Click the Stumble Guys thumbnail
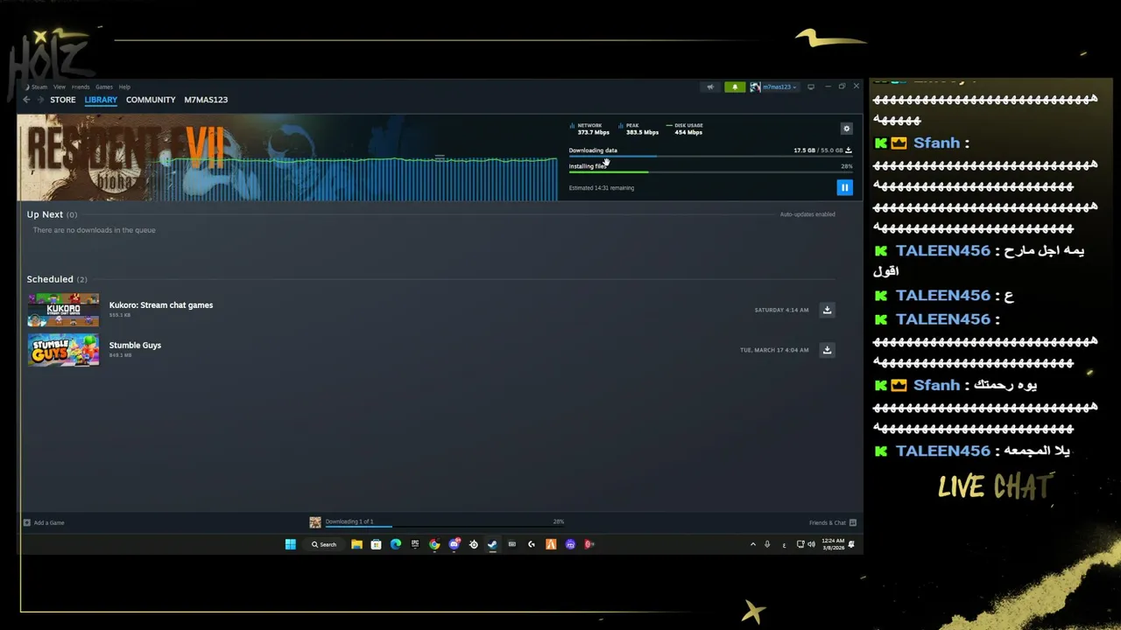Viewport: 1121px width, 630px height. pyautogui.click(x=63, y=350)
